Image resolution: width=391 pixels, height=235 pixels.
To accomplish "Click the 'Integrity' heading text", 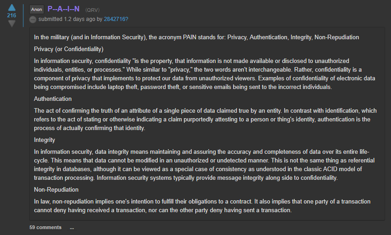I will tap(44, 140).
